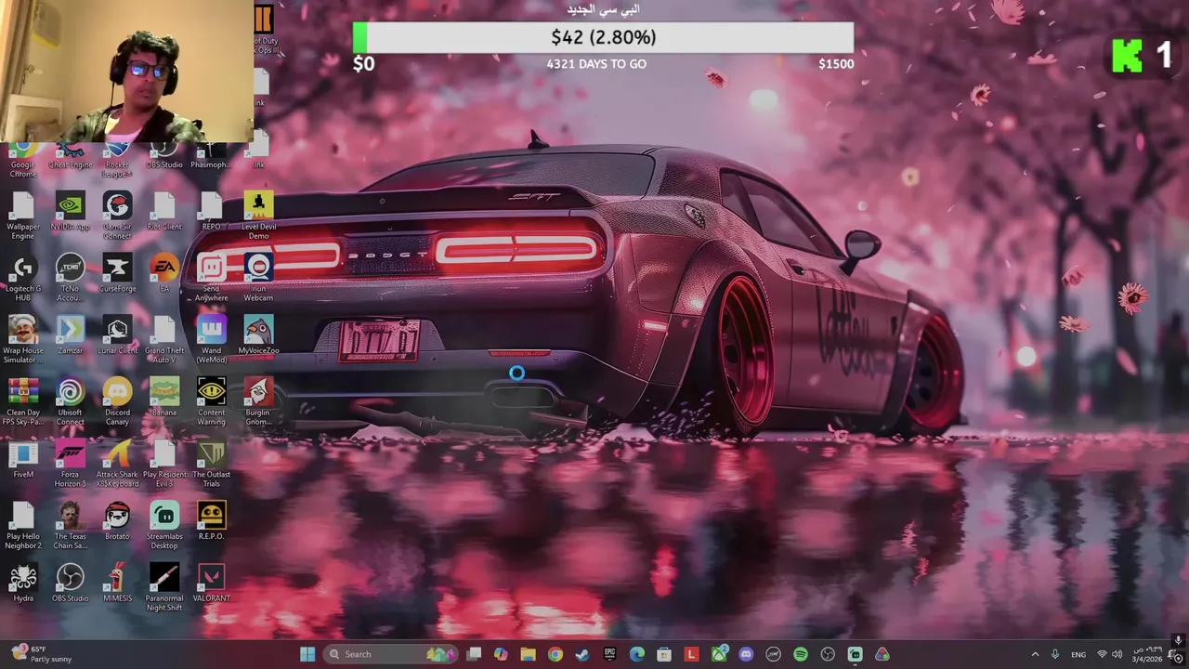Click the donation goal progress bar

click(603, 38)
